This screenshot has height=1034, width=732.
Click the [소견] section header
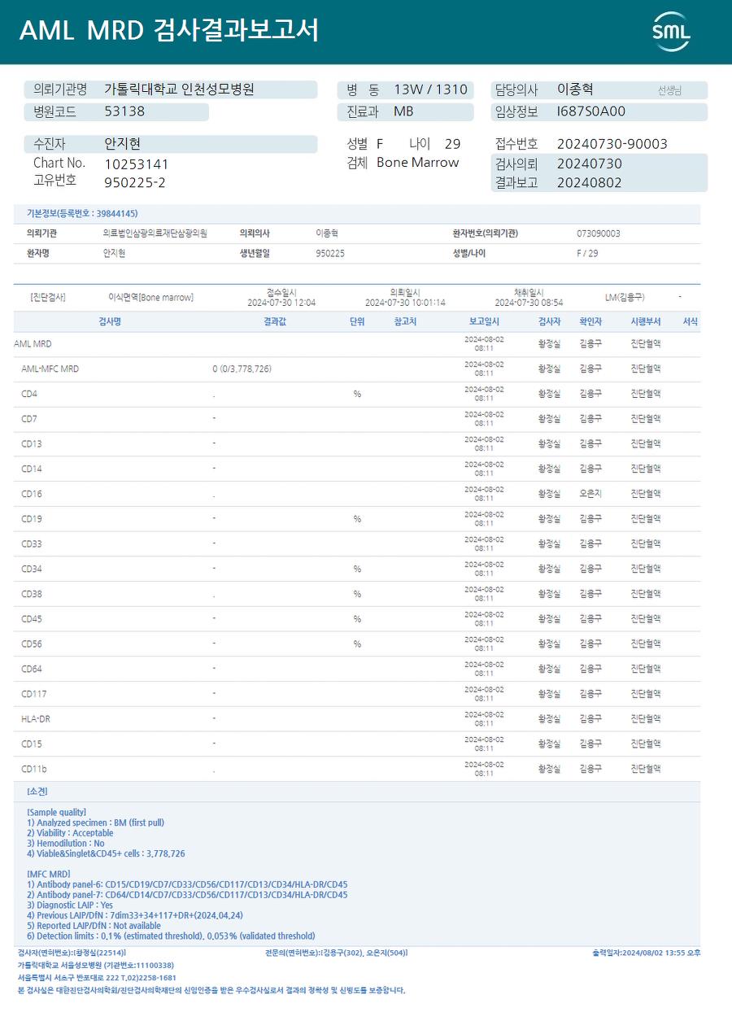pyautogui.click(x=37, y=792)
